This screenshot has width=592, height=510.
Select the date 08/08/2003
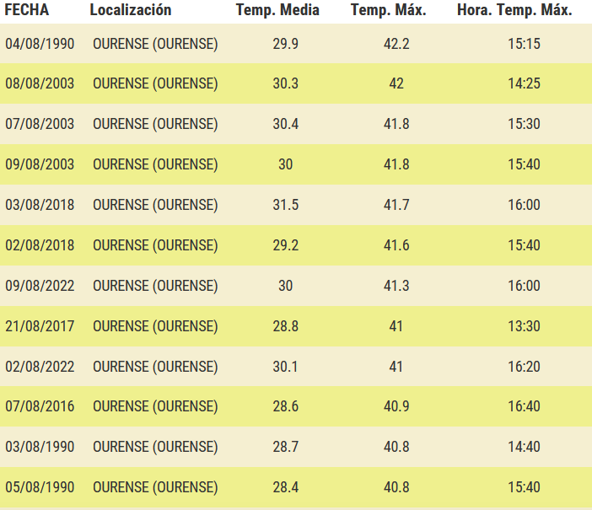[x=40, y=83]
